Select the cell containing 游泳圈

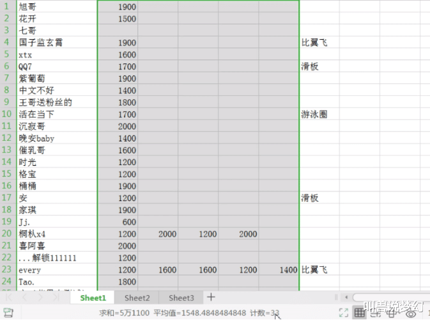pyautogui.click(x=319, y=114)
